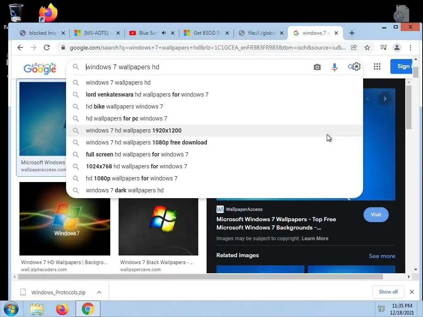
Task: Click the Chrome back arrow
Action: (x=20, y=48)
